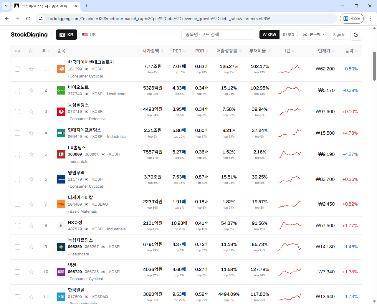Go to the StockDigging home logo

[29, 34]
